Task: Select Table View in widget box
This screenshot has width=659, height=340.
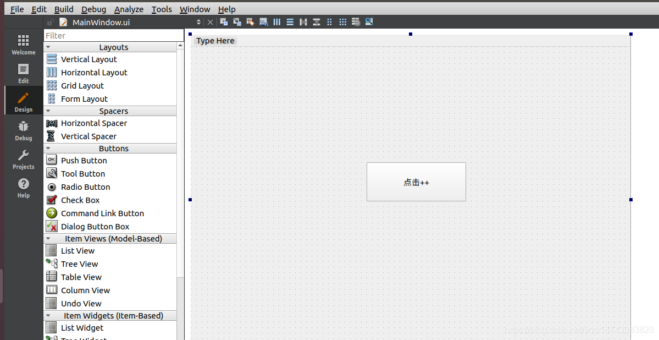Action: pos(110,277)
